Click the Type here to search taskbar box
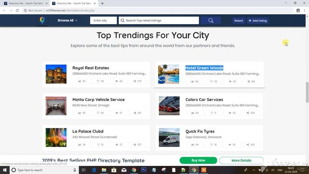Screen dimensions: 309x174 point(44,170)
